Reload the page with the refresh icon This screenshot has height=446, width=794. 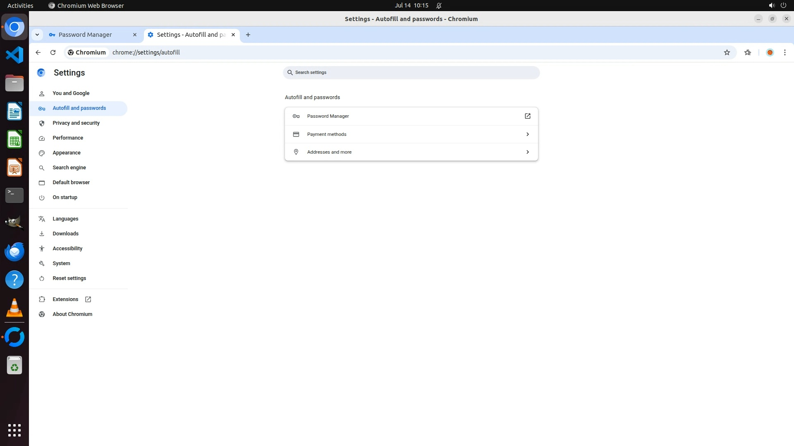[53, 52]
